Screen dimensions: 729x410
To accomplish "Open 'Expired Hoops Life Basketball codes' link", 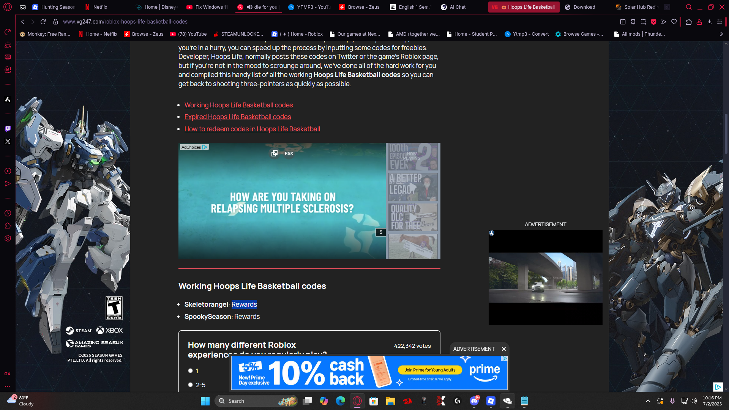I will 238,117.
